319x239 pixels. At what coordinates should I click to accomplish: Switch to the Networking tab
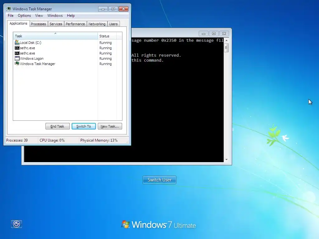[97, 24]
